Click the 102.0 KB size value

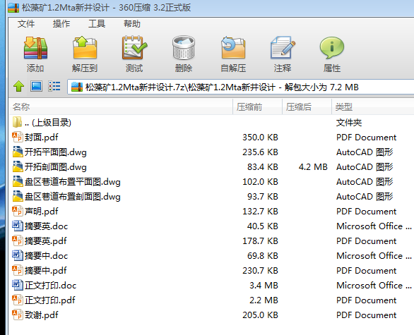tap(260, 181)
